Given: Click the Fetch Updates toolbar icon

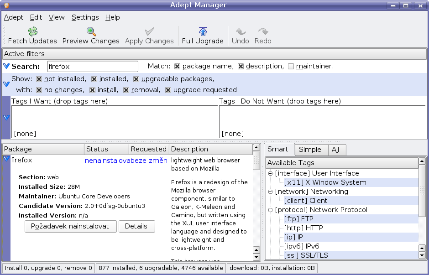Looking at the screenshot, I should [33, 31].
